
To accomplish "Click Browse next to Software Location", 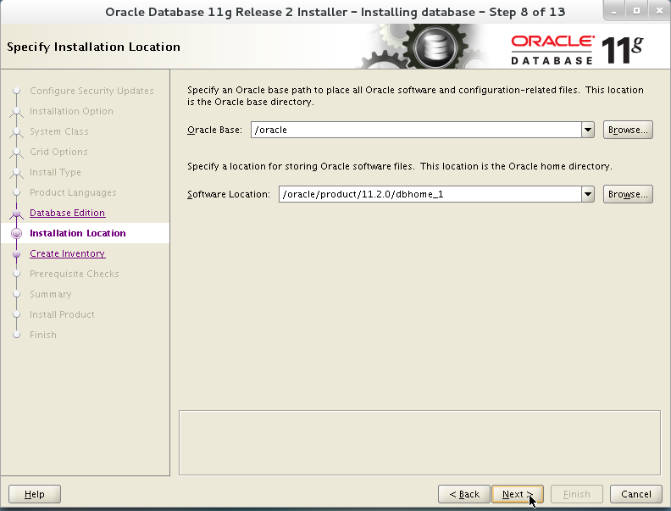I will pos(628,194).
